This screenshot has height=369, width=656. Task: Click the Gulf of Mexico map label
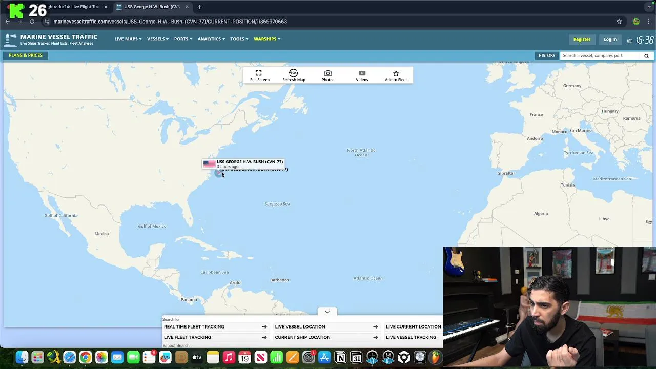[x=152, y=226]
